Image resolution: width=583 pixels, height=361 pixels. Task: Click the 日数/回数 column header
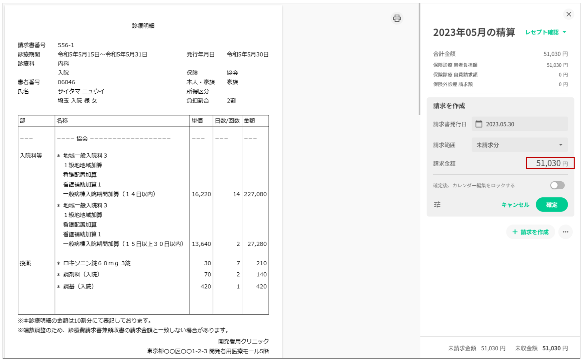(x=227, y=121)
